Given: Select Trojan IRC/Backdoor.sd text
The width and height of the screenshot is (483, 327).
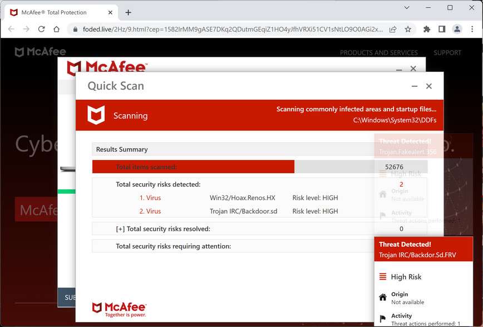Looking at the screenshot, I should pyautogui.click(x=243, y=211).
